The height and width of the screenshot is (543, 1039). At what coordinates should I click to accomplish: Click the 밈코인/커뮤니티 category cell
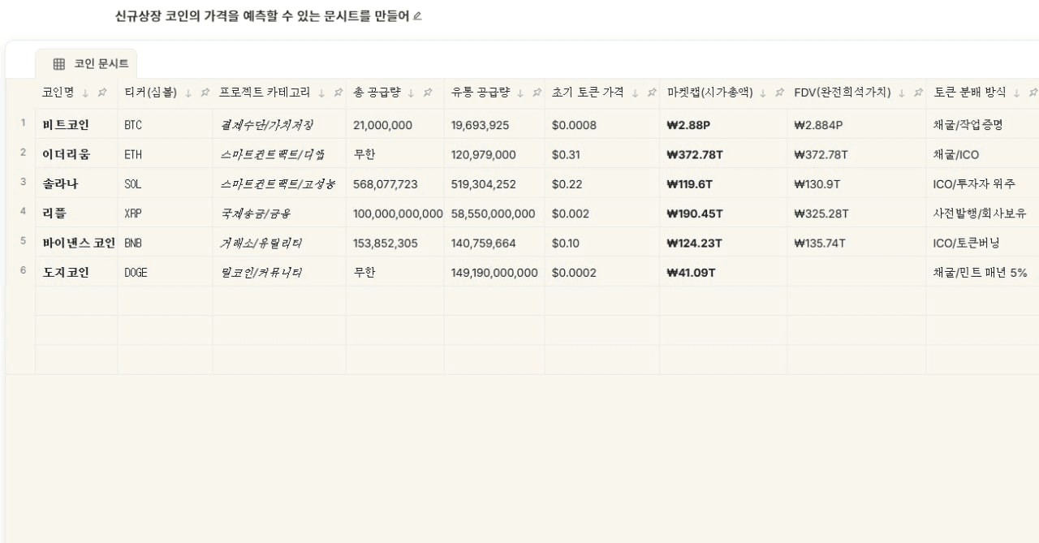point(279,271)
